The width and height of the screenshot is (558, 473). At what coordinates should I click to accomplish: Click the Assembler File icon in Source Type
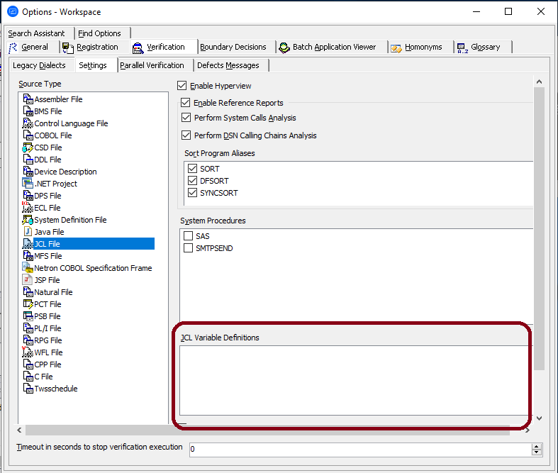[28, 99]
